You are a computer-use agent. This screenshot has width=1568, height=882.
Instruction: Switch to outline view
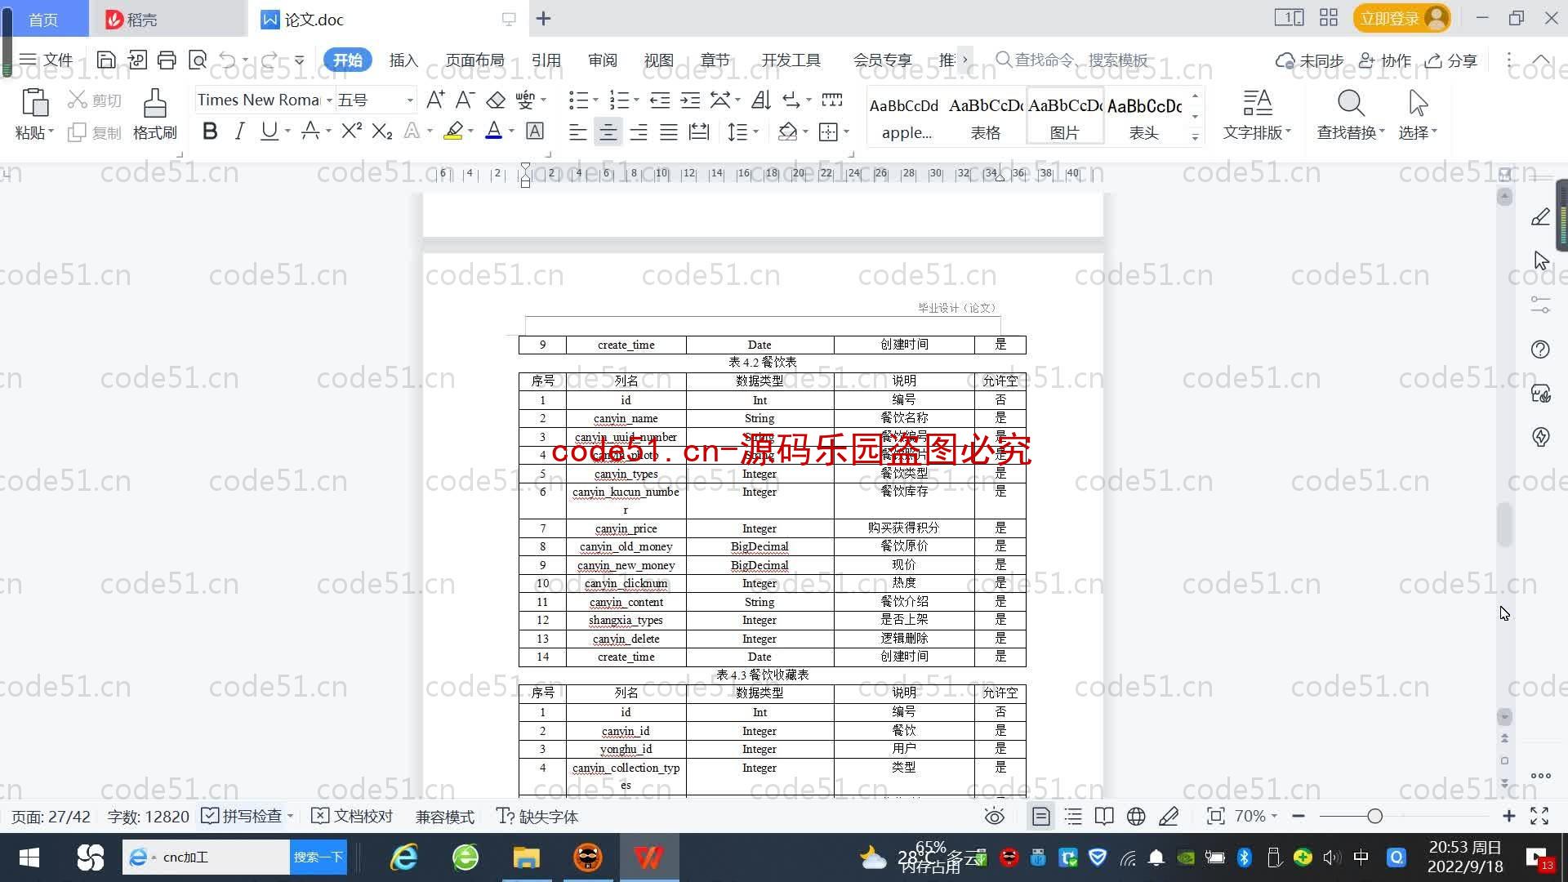tap(1073, 817)
